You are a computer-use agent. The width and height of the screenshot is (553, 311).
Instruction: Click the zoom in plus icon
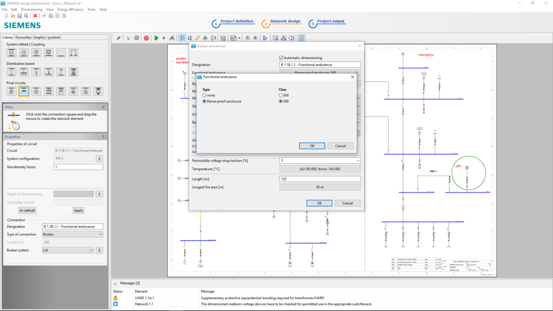[x=255, y=38]
